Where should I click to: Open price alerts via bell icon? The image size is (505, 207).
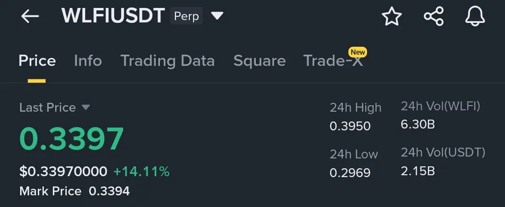pos(475,16)
